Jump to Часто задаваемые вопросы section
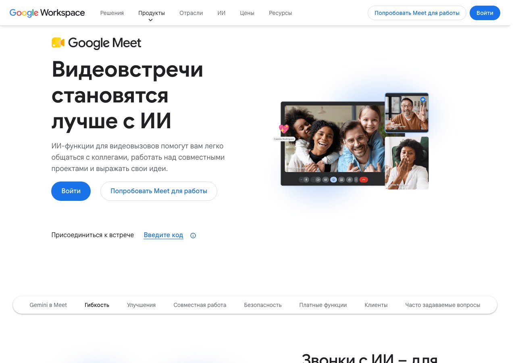This screenshot has height=363, width=516. click(x=443, y=305)
